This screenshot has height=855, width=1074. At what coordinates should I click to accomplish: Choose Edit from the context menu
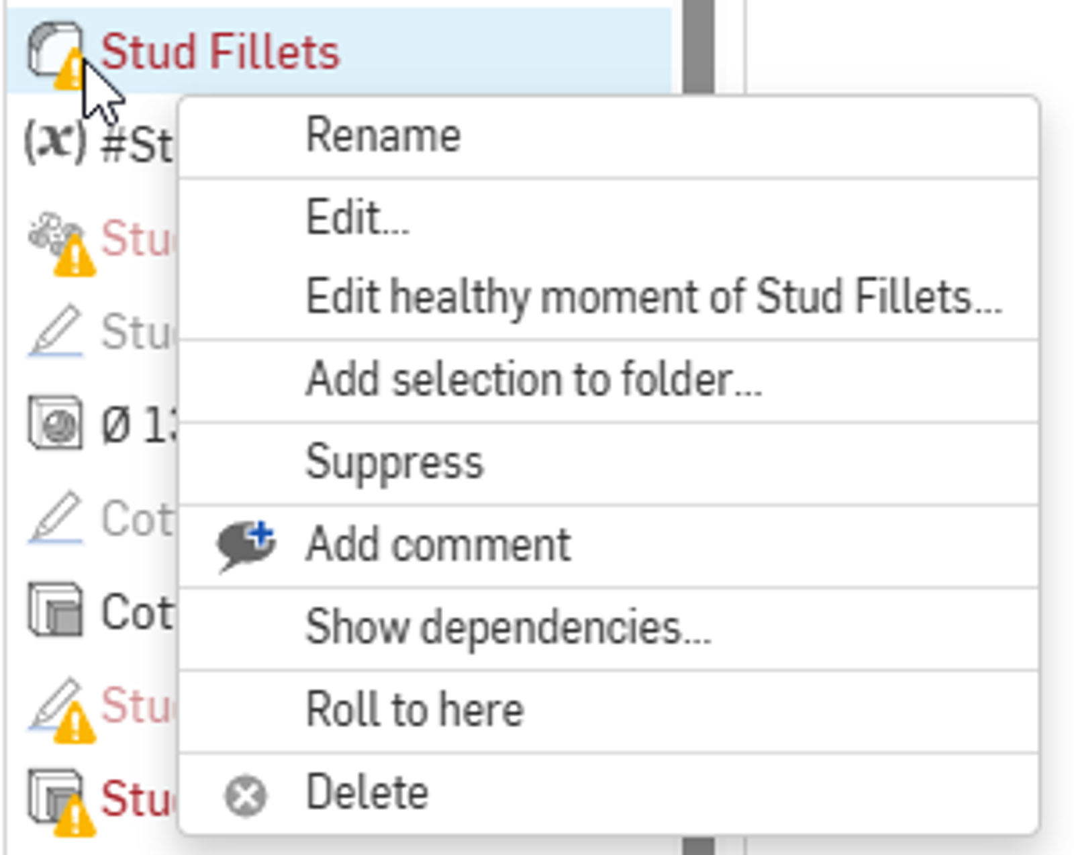click(356, 218)
